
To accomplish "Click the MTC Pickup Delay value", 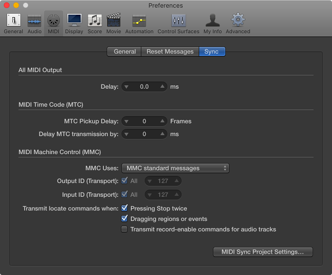I will click(144, 121).
